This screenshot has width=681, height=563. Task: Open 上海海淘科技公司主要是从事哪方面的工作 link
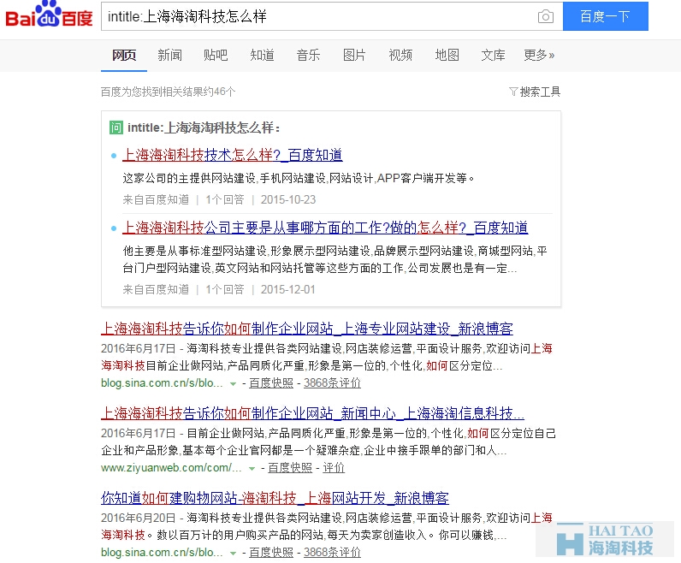pos(325,228)
